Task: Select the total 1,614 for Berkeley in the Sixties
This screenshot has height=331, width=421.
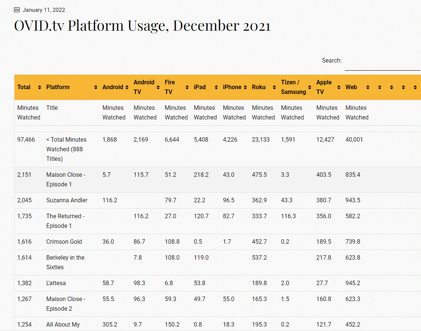Action: tap(24, 257)
